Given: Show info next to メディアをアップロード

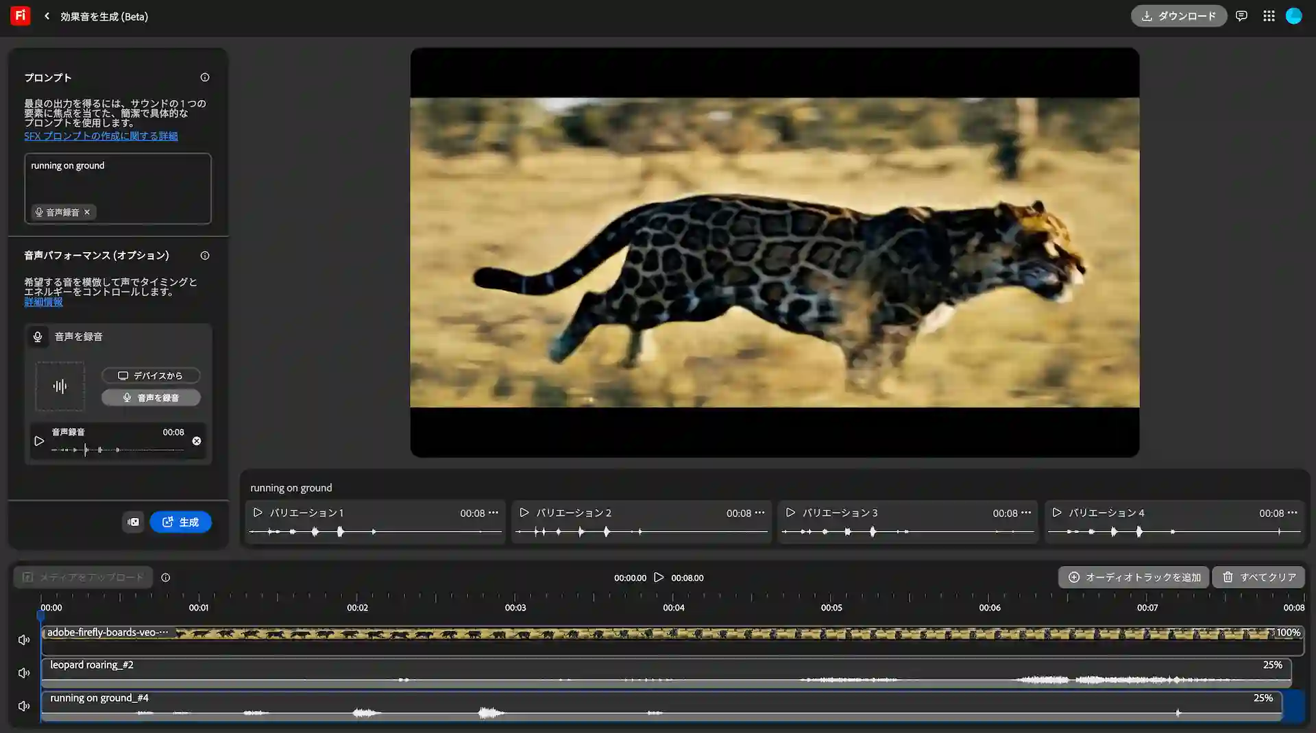Looking at the screenshot, I should tap(166, 577).
